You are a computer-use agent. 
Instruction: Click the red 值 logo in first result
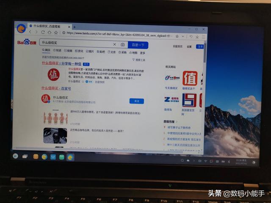[54, 74]
